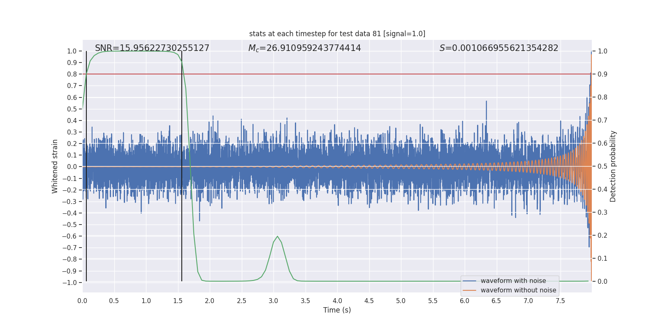The width and height of the screenshot is (658, 329).
Task: Click the plot title mentioning test data 81
Action: tap(337, 34)
